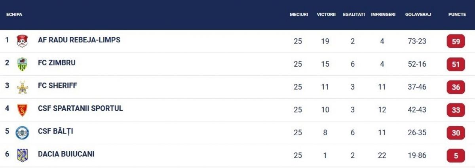Screen dimensions: 475x168
Task: Open the FC ZIMBRU team link
Action: 57,63
